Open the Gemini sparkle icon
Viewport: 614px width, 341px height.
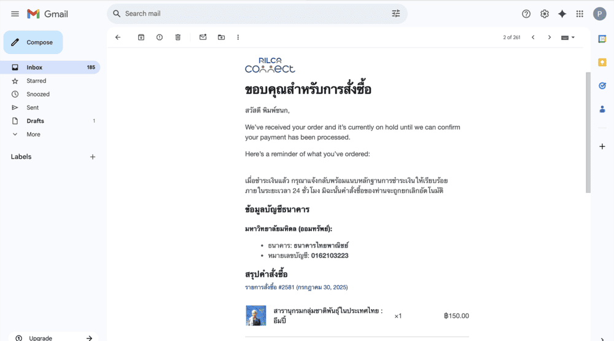[562, 14]
